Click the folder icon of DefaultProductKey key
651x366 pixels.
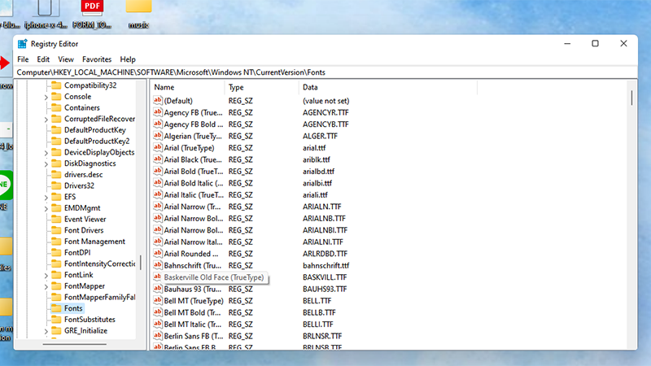[x=56, y=130]
